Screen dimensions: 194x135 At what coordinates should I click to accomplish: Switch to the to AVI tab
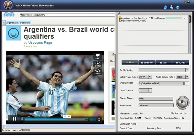[164, 63]
